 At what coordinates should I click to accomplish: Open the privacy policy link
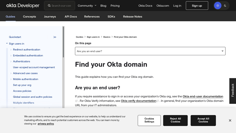coord(46,124)
